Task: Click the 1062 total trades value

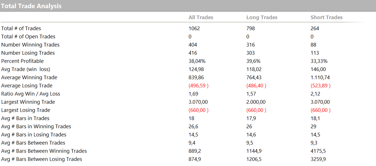Action: (x=194, y=28)
